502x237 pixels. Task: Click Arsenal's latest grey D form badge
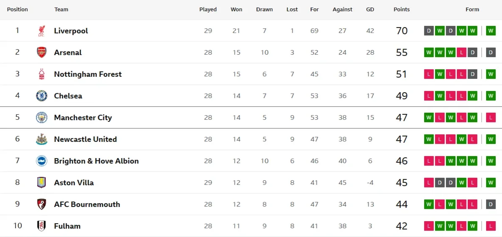click(x=491, y=53)
